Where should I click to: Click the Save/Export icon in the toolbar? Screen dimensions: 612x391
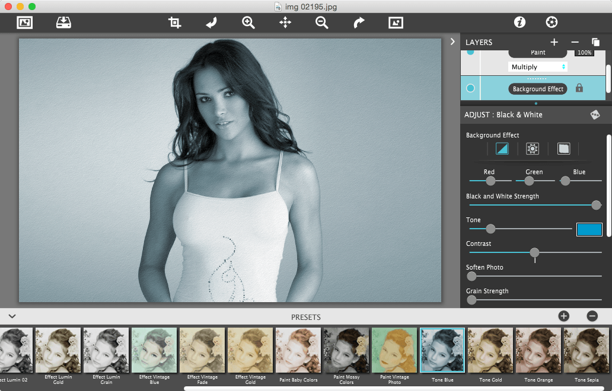coord(63,22)
